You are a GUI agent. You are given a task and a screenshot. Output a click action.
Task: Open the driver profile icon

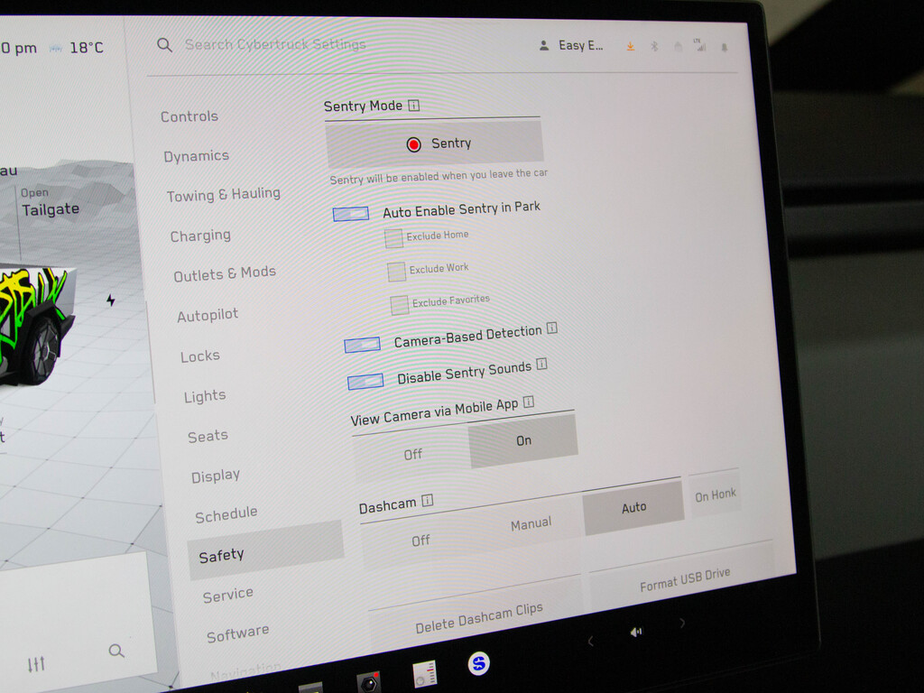[544, 45]
